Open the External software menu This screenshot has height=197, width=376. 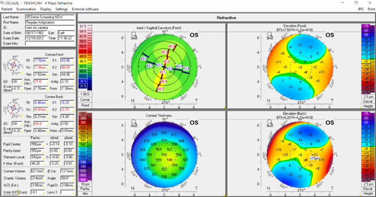[x=85, y=9]
